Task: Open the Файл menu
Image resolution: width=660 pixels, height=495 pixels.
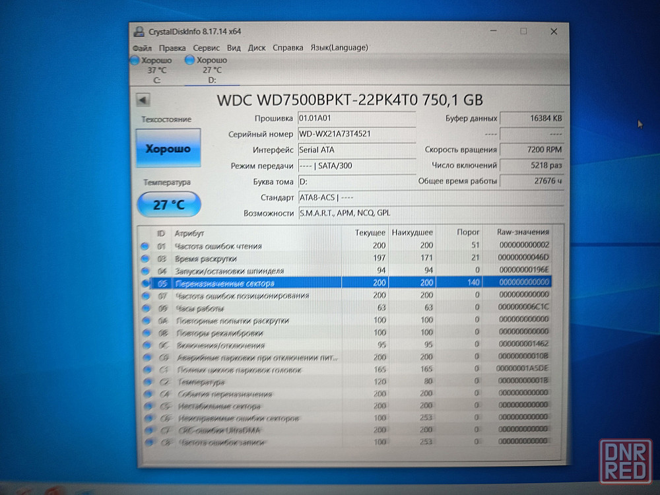Action: point(143,48)
